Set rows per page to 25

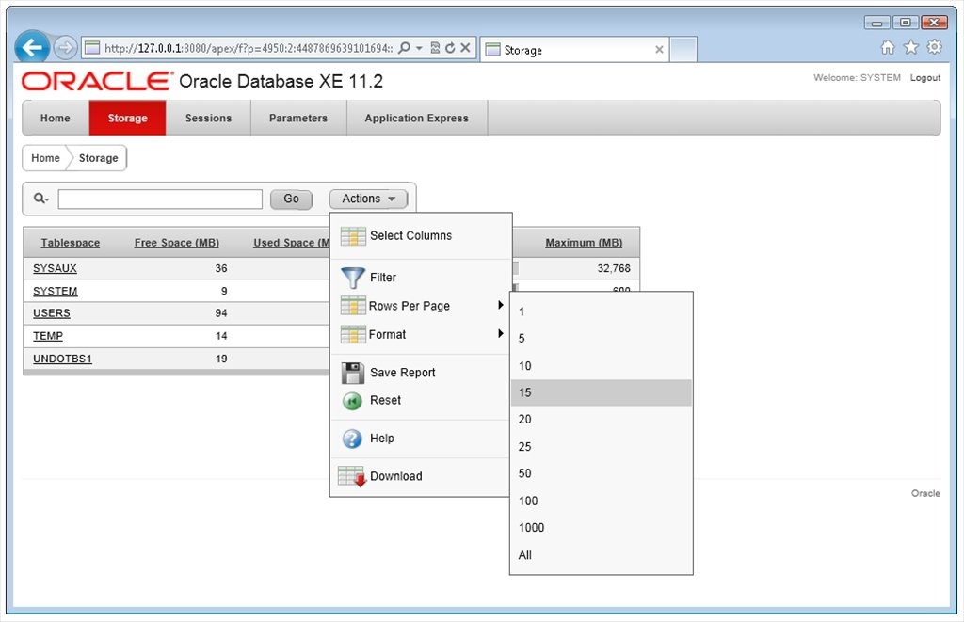click(602, 447)
